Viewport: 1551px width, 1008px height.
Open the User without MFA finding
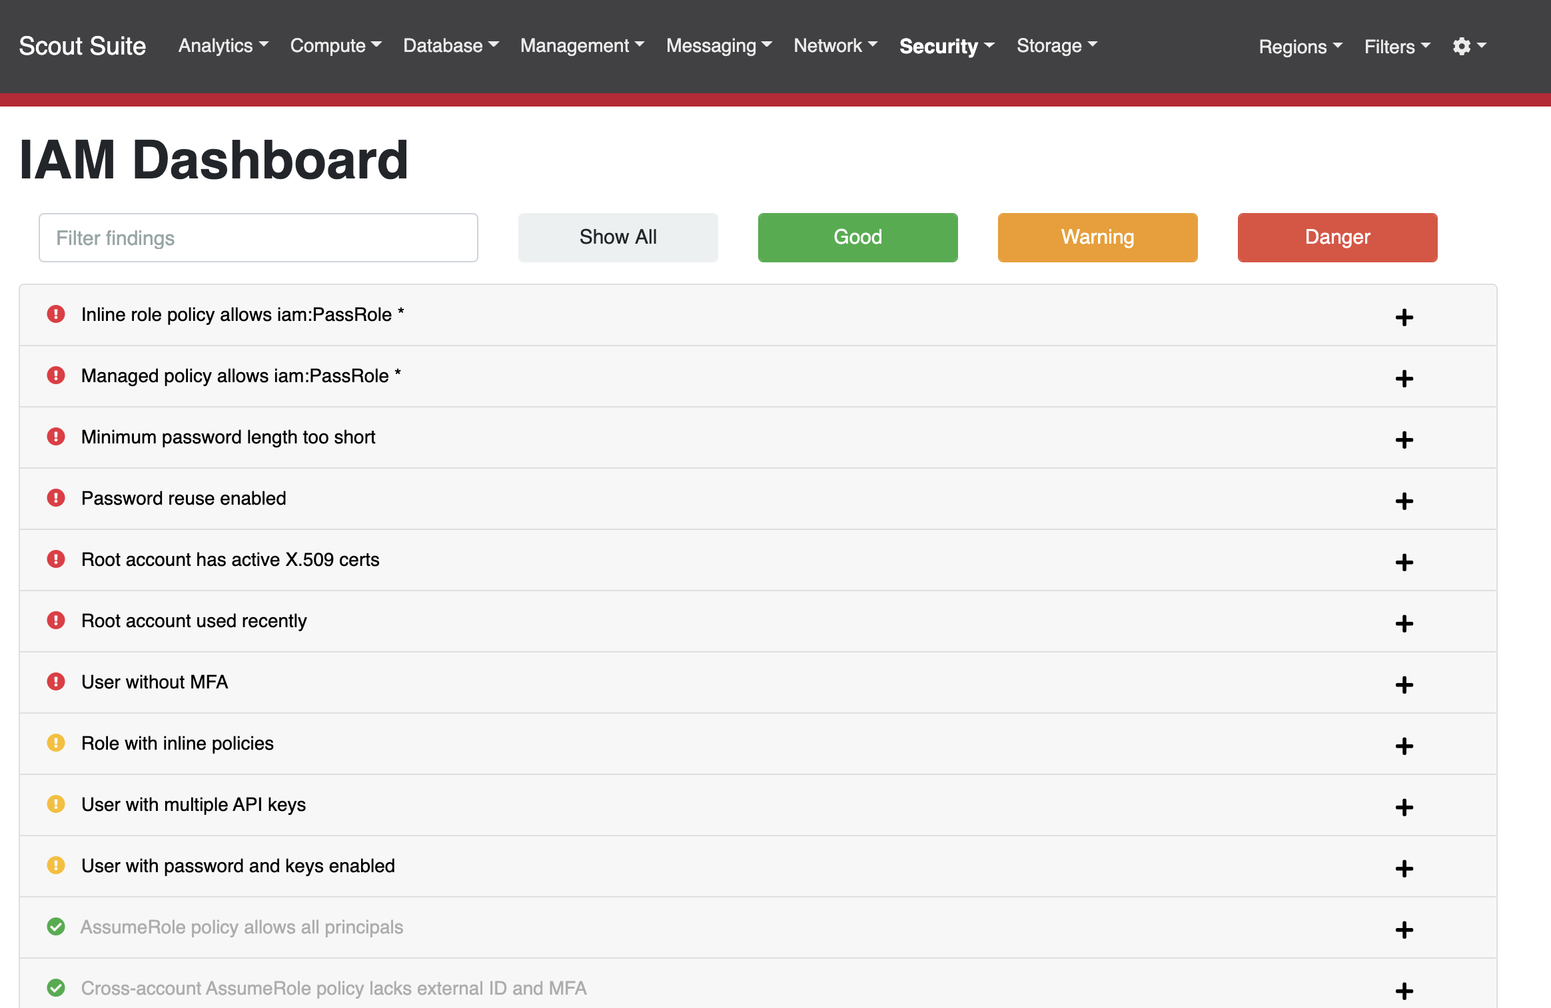(x=155, y=682)
